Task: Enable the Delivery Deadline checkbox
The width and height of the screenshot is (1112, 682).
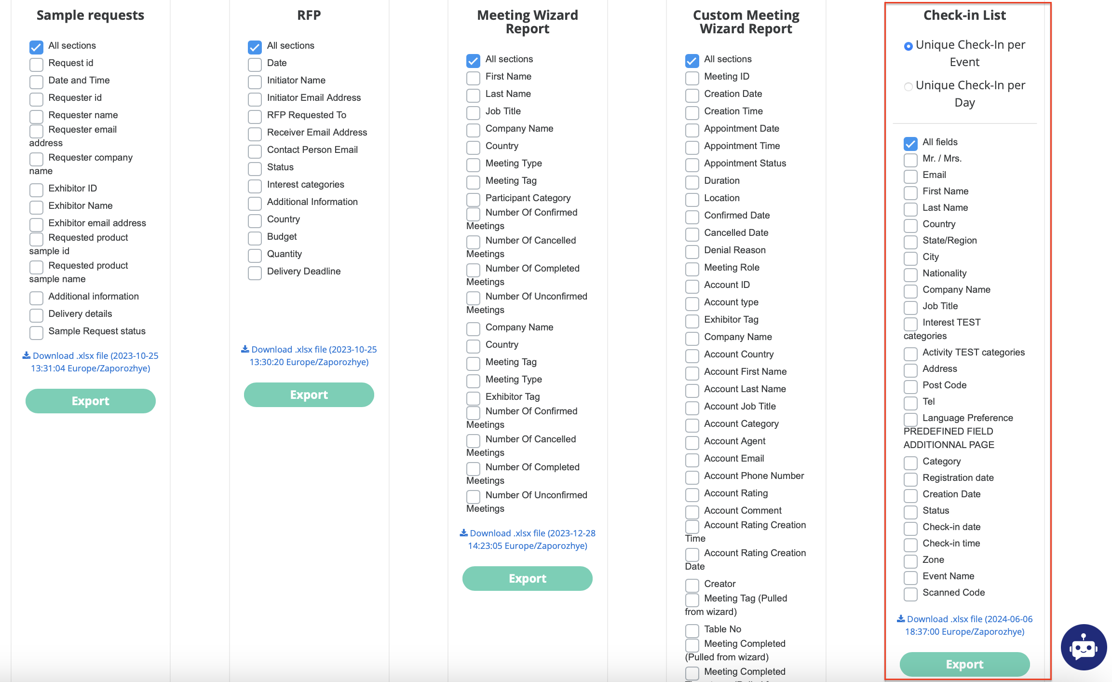Action: [255, 273]
